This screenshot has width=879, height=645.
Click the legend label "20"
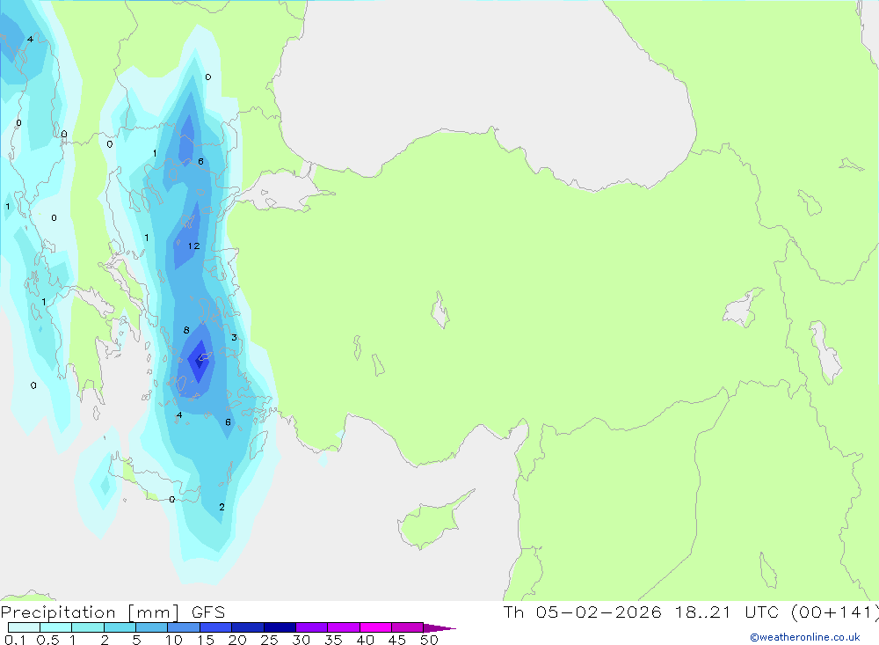pos(237,640)
